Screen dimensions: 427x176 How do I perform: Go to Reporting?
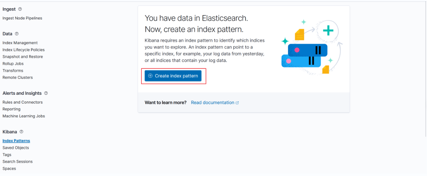tap(11, 109)
